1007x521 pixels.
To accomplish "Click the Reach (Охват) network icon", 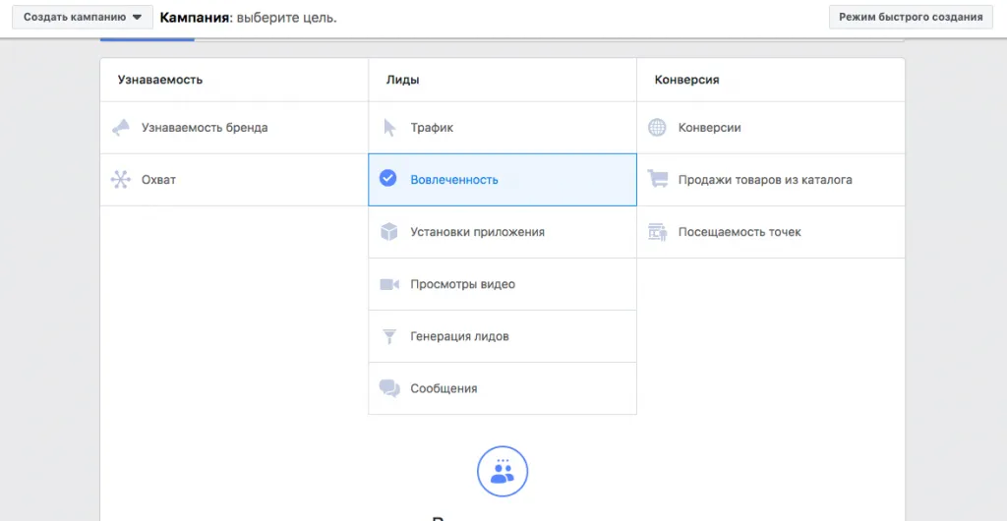I will pos(120,180).
